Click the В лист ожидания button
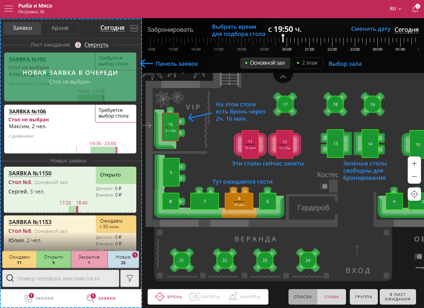 click(x=397, y=297)
